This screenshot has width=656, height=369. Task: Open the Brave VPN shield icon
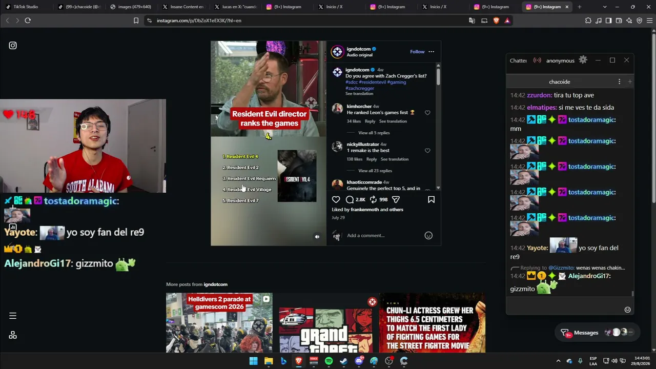pyautogui.click(x=639, y=20)
